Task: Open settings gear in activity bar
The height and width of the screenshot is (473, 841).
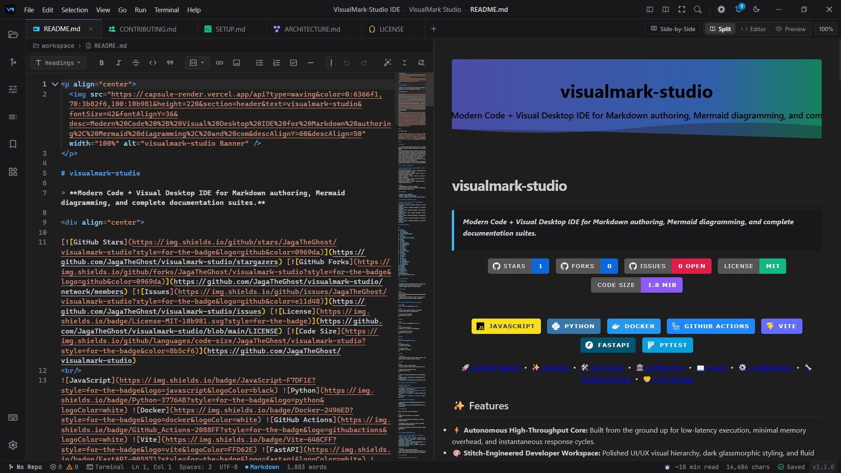Action: click(13, 445)
